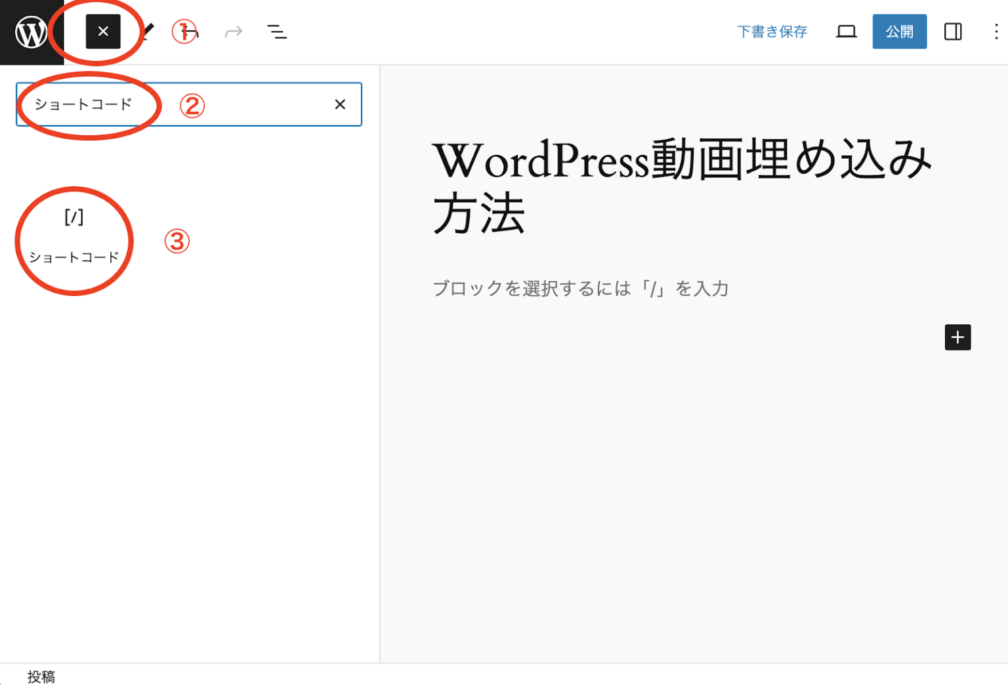The width and height of the screenshot is (1008, 685).
Task: Clear the search using the X icon
Action: coord(340,104)
